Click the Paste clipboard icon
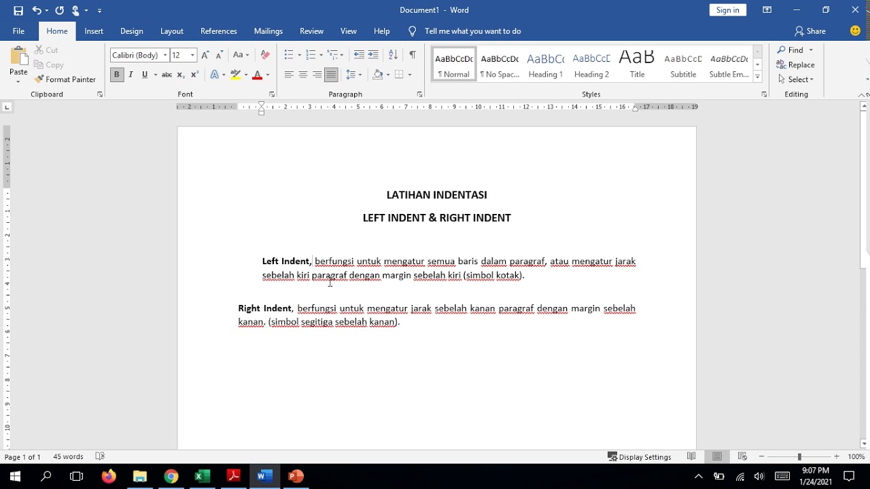The height and width of the screenshot is (489, 870). click(x=18, y=57)
